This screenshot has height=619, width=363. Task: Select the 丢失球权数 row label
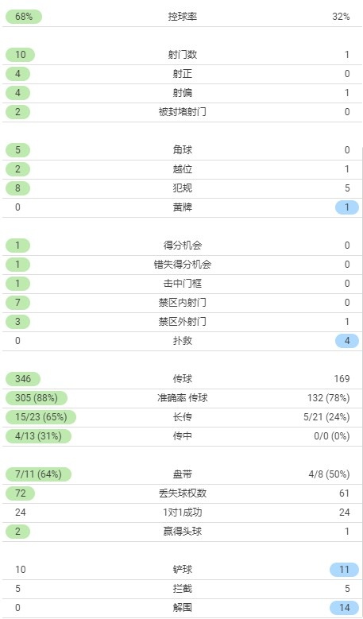[182, 493]
